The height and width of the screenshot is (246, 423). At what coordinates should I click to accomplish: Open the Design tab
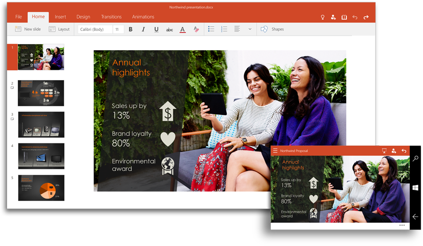[83, 17]
